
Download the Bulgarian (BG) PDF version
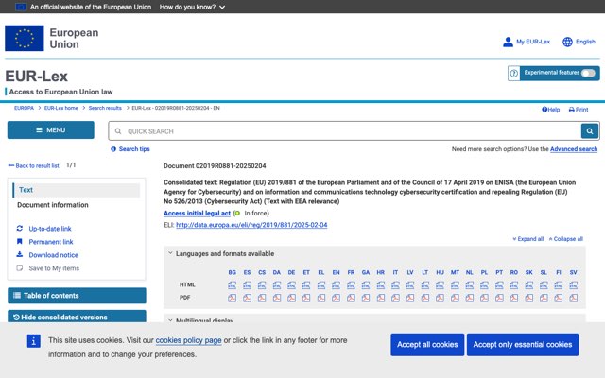pyautogui.click(x=232, y=299)
